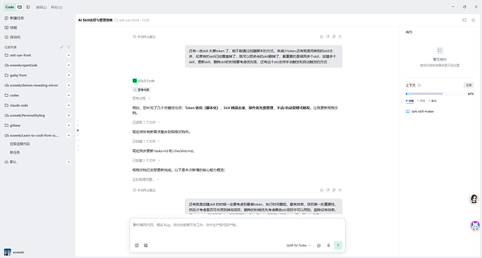Click the plus button for xcsweb/Learn-to-cook-from-sc...
This screenshot has width=482, height=258.
pos(69,135)
